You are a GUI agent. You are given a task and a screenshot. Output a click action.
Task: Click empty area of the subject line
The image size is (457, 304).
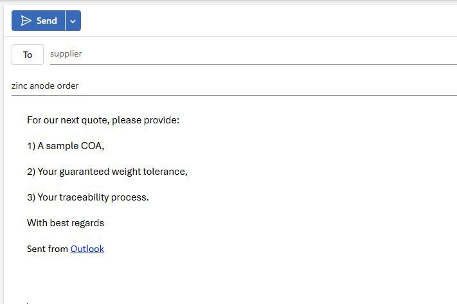(257, 85)
